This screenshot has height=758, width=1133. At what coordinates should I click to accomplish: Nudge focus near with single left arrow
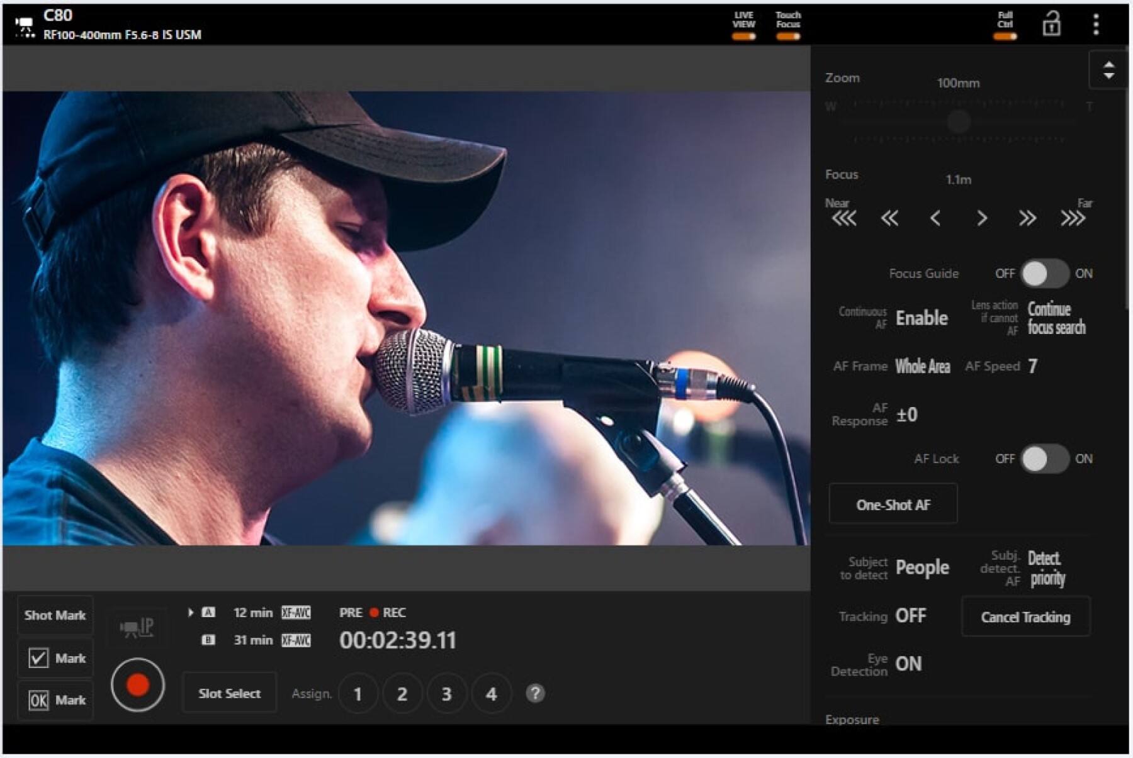point(935,218)
